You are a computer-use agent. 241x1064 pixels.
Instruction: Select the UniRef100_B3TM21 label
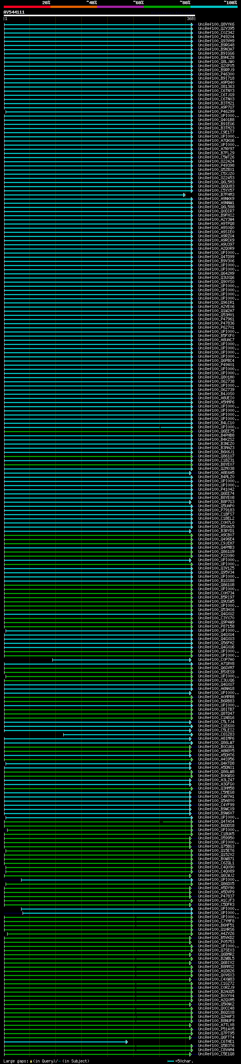216,103
